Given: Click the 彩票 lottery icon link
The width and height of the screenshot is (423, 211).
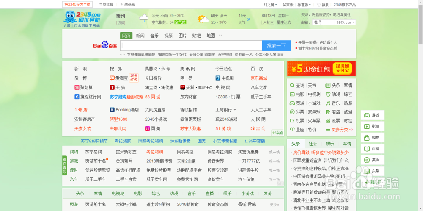Looking at the screenshot, I should click(297, 112).
